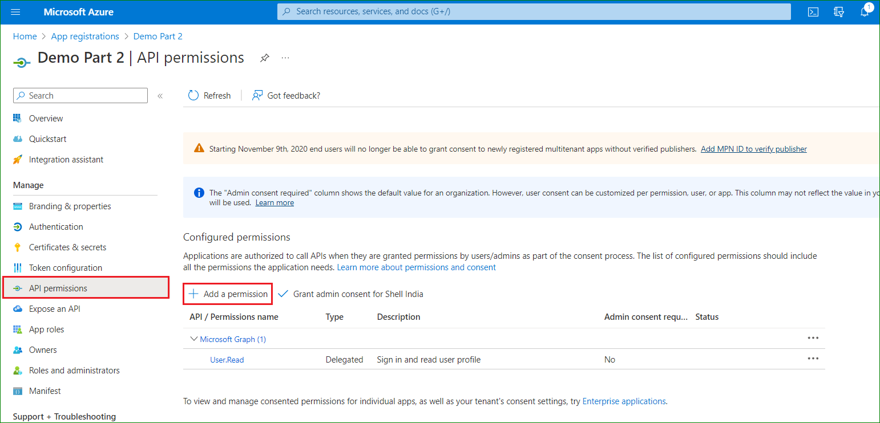Click the info icon in the blue banner
This screenshot has width=880, height=423.
click(199, 193)
